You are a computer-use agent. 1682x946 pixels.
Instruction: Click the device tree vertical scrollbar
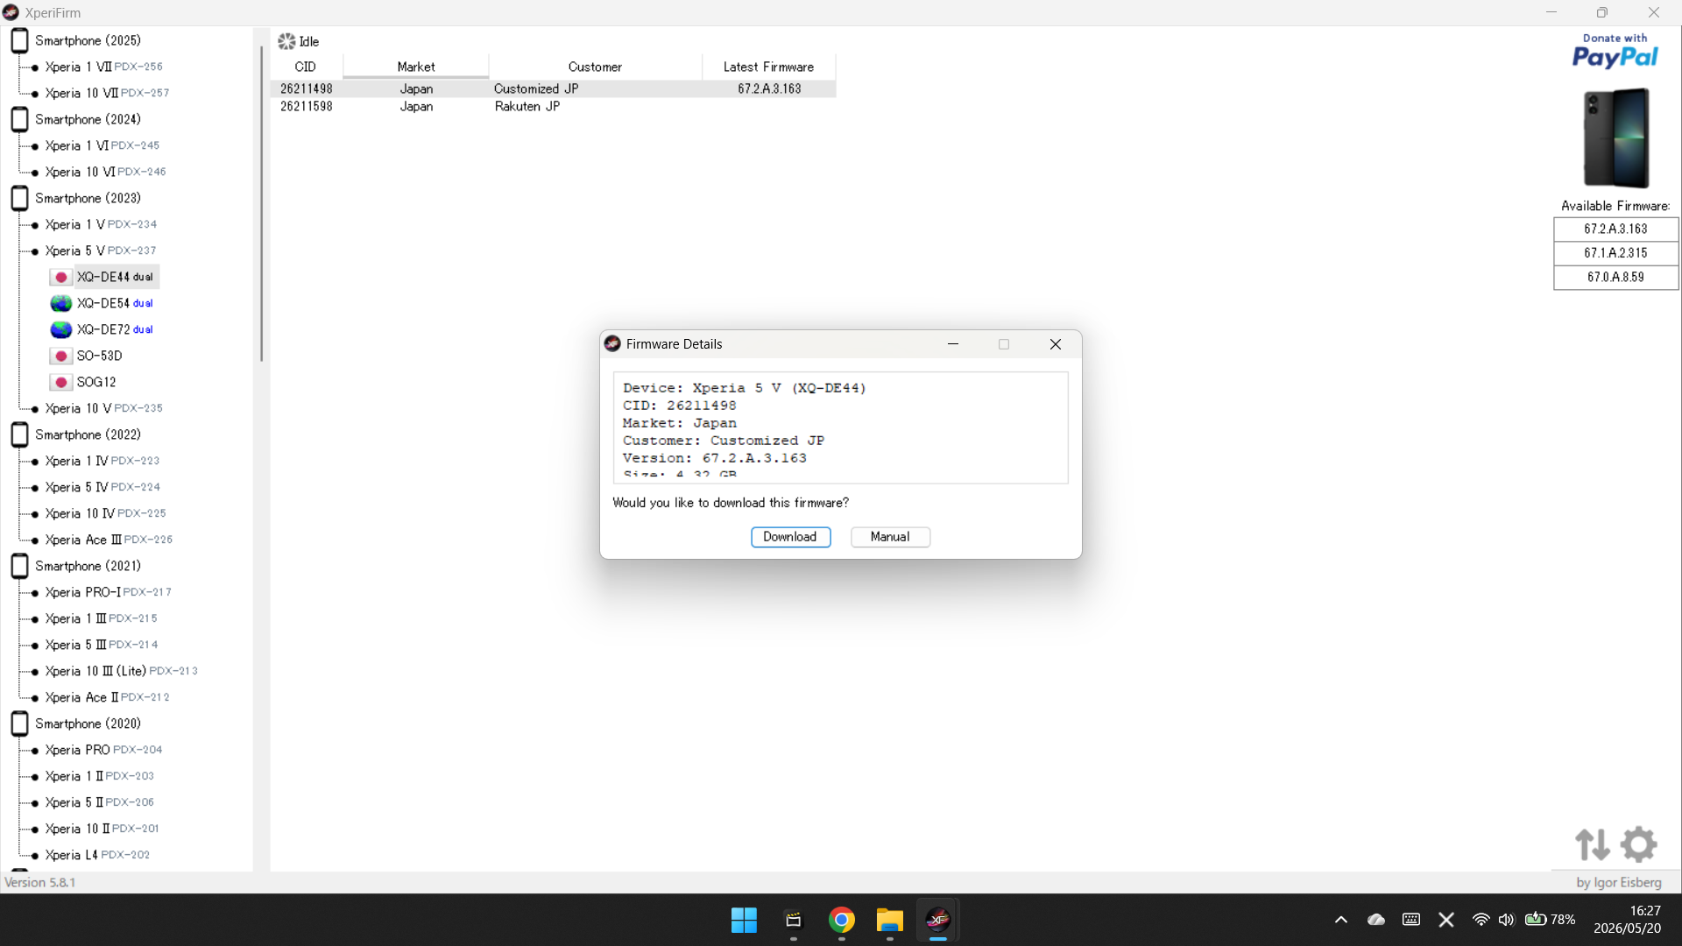pos(261,203)
